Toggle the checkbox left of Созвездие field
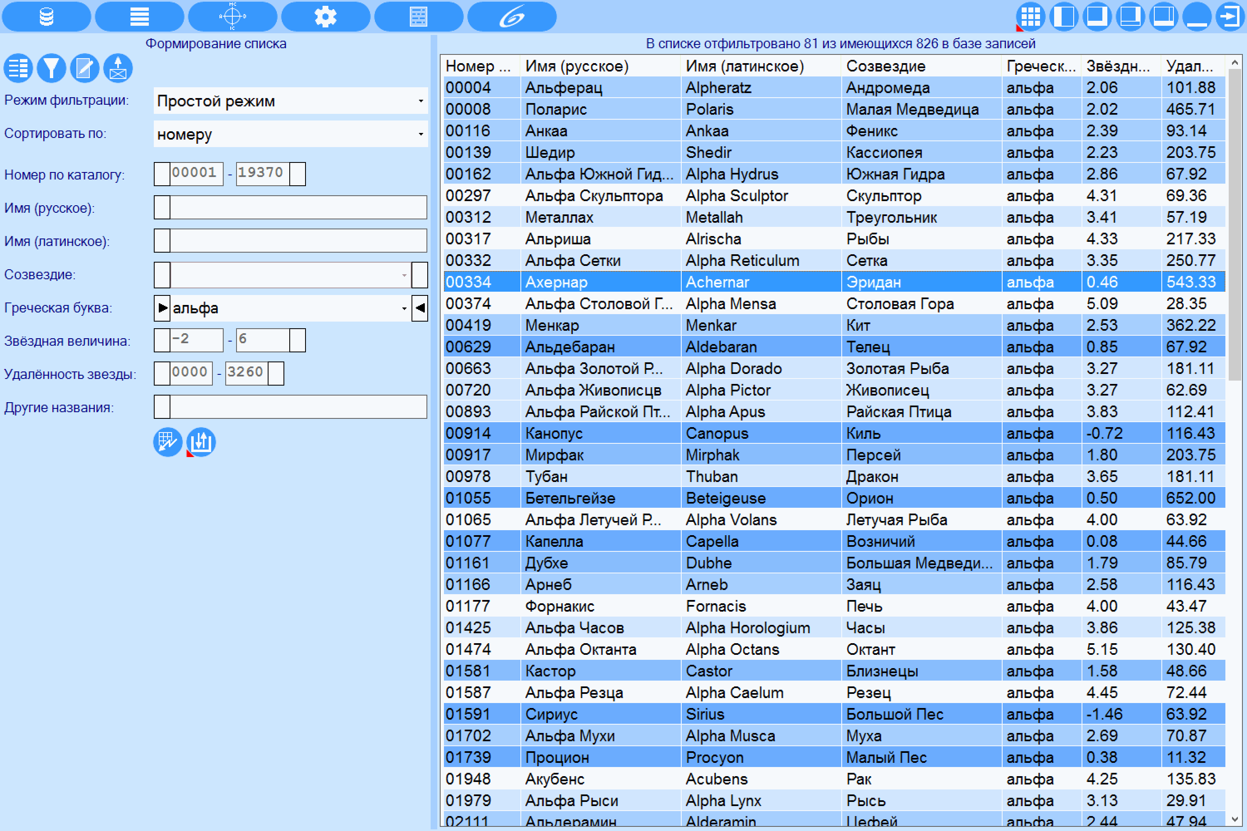Screen dimensions: 1247x831 pyautogui.click(x=162, y=275)
